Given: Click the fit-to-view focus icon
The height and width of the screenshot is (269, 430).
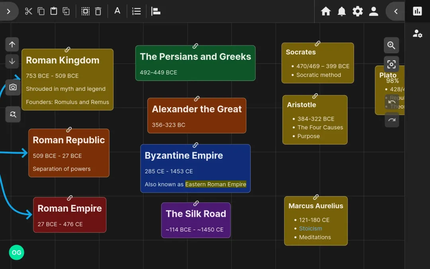Looking at the screenshot, I should pyautogui.click(x=391, y=64).
